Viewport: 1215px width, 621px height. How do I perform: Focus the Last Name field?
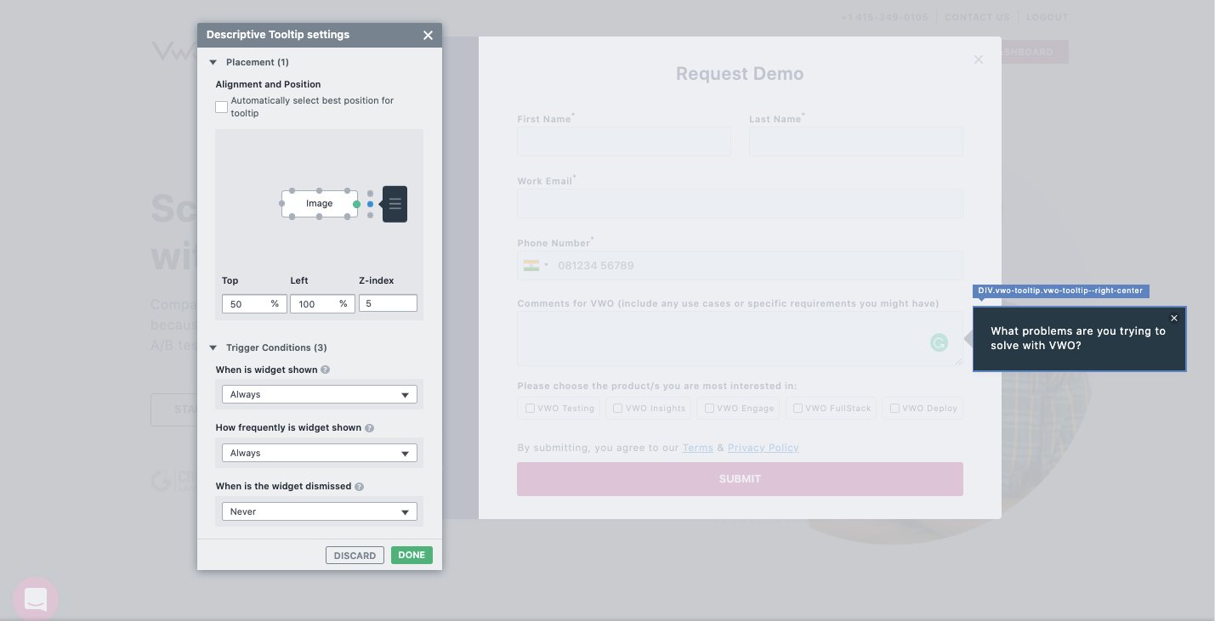856,141
